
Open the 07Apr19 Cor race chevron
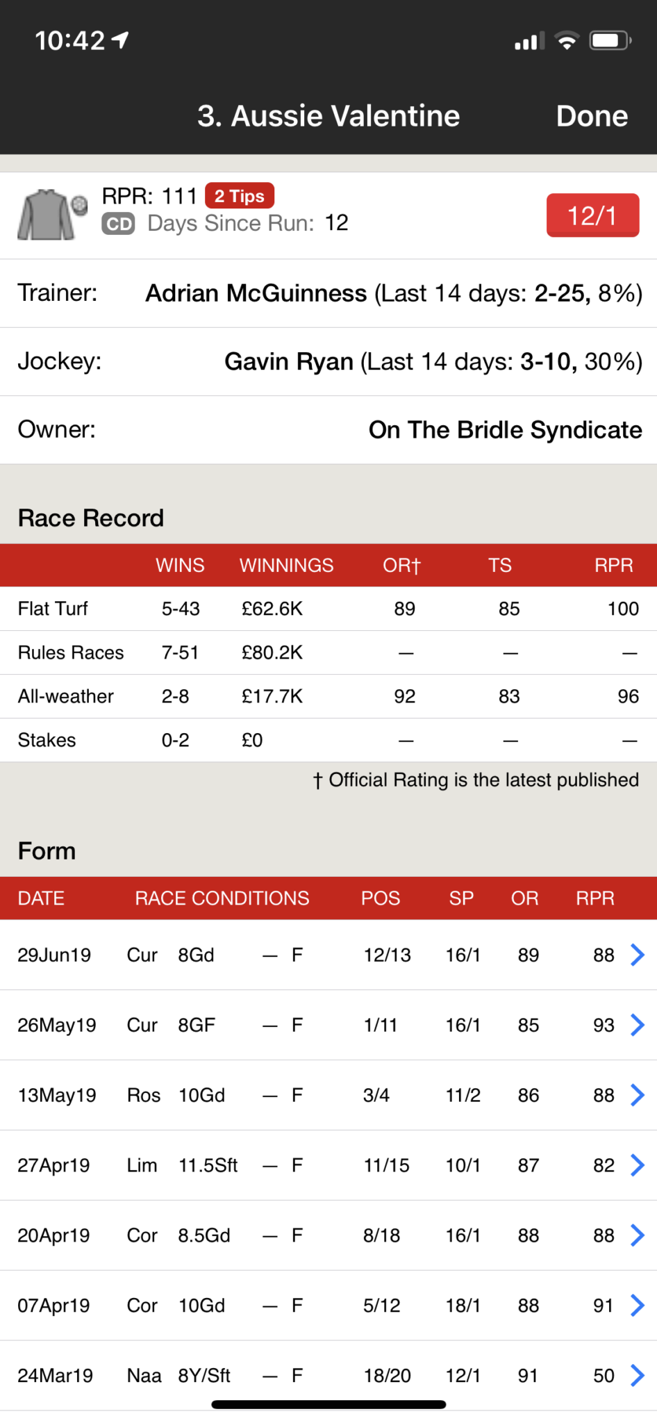point(637,1306)
